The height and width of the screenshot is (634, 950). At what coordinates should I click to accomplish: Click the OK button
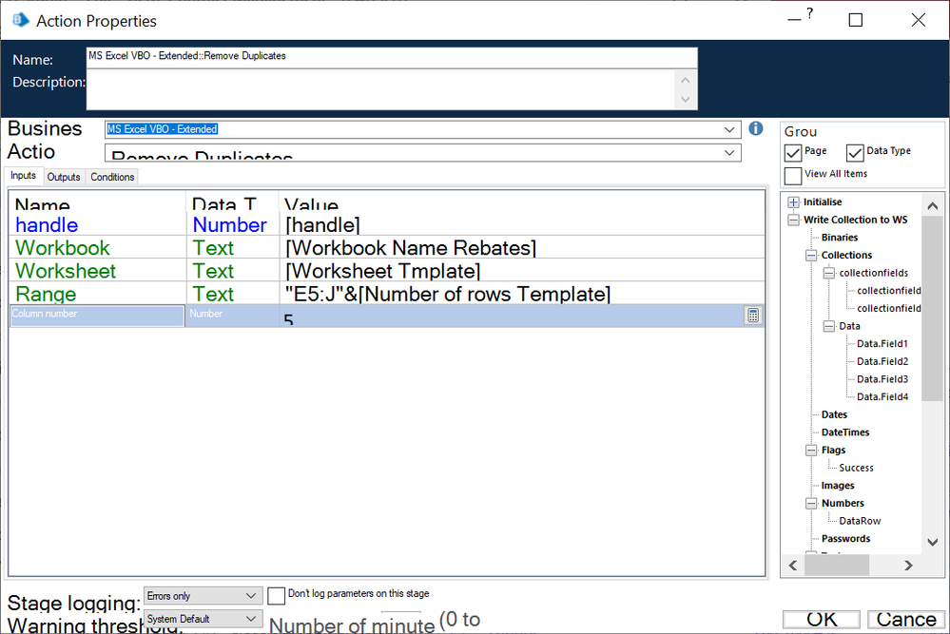tap(822, 620)
